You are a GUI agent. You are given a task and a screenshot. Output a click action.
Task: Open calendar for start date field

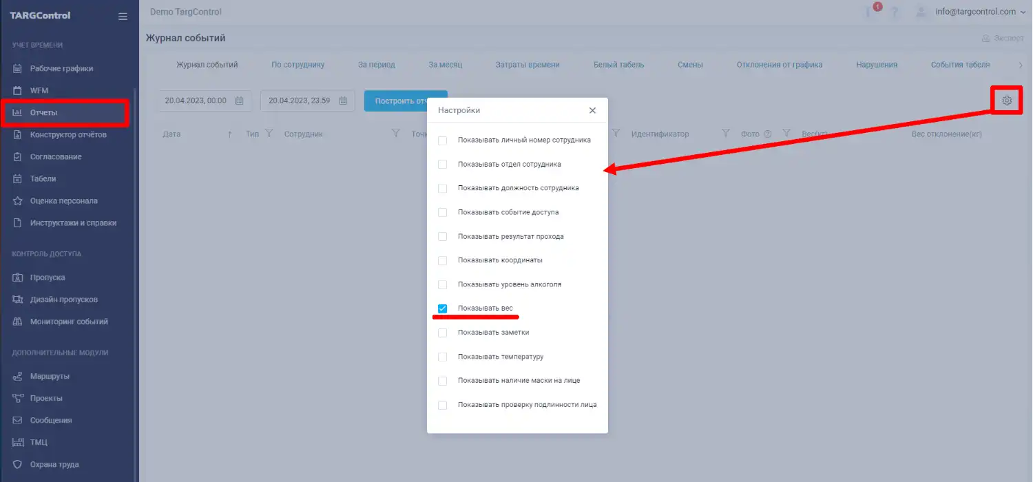[x=240, y=101]
